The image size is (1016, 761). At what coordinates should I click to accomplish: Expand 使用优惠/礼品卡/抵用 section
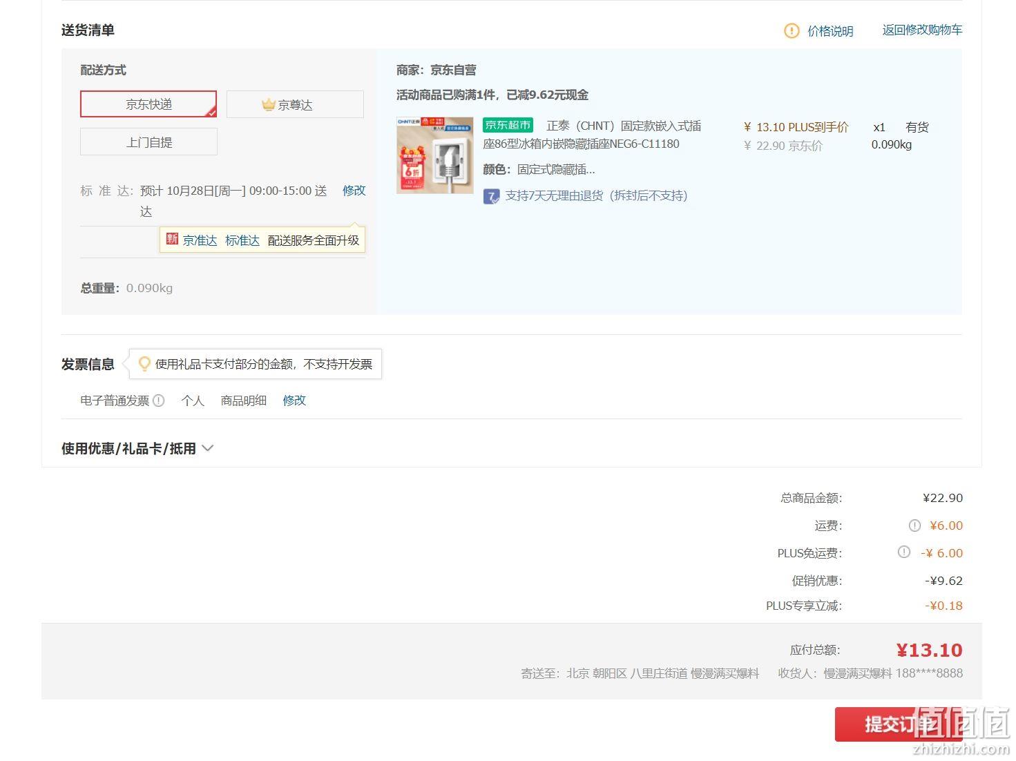click(137, 448)
